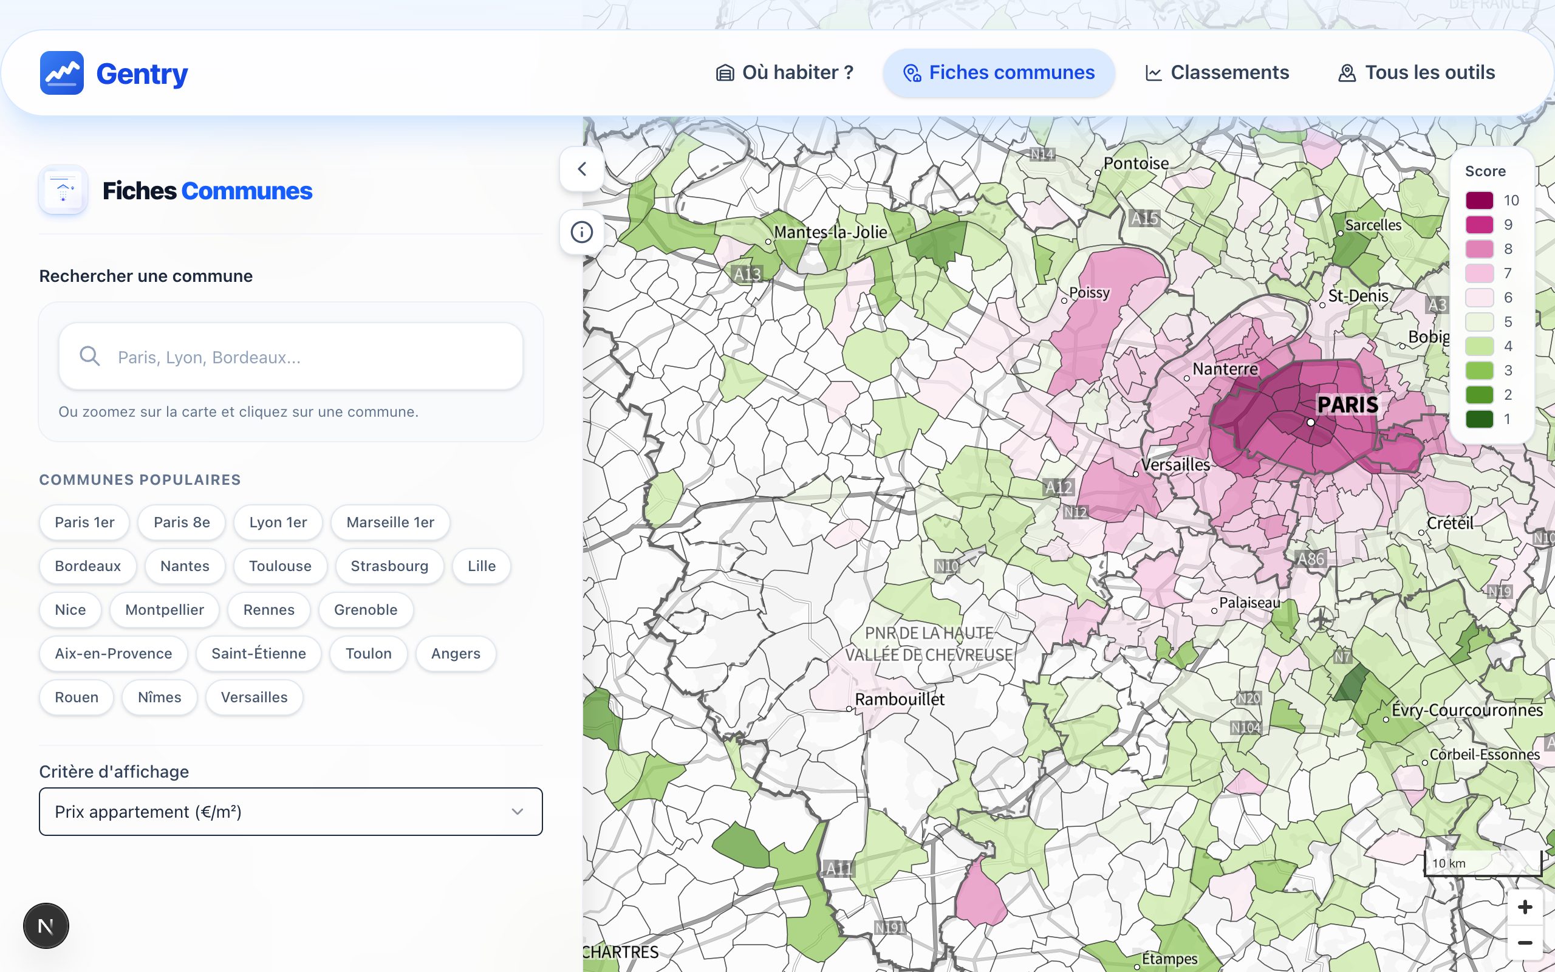Open the Next.js dev tools N badge
The width and height of the screenshot is (1555, 972).
coord(46,926)
